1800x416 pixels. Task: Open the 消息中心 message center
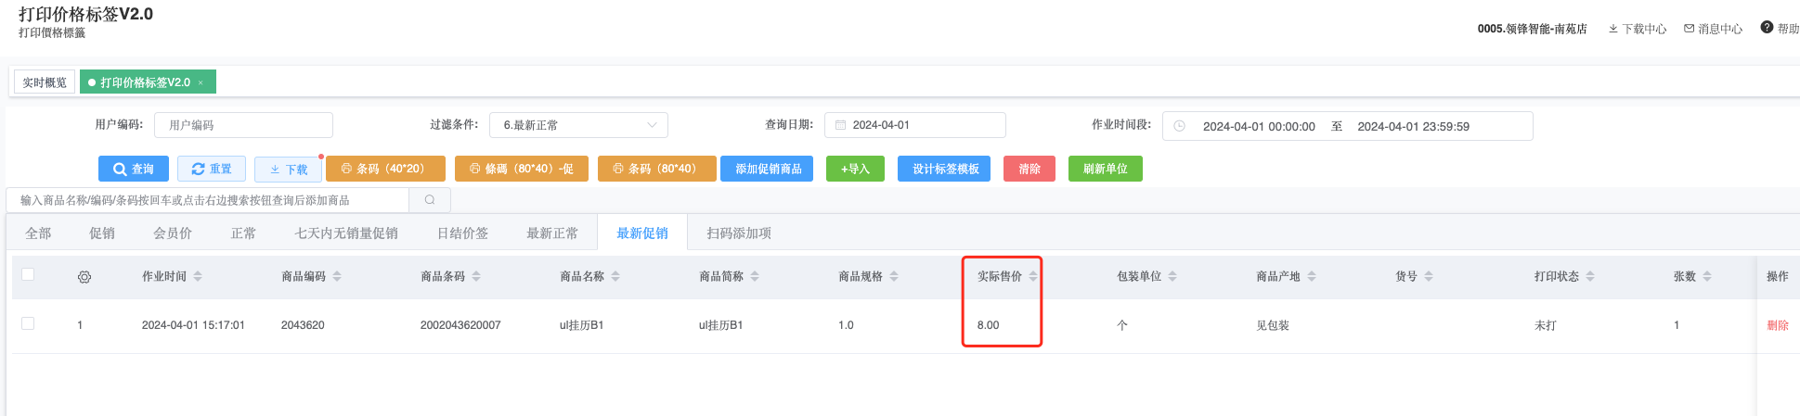click(1713, 29)
